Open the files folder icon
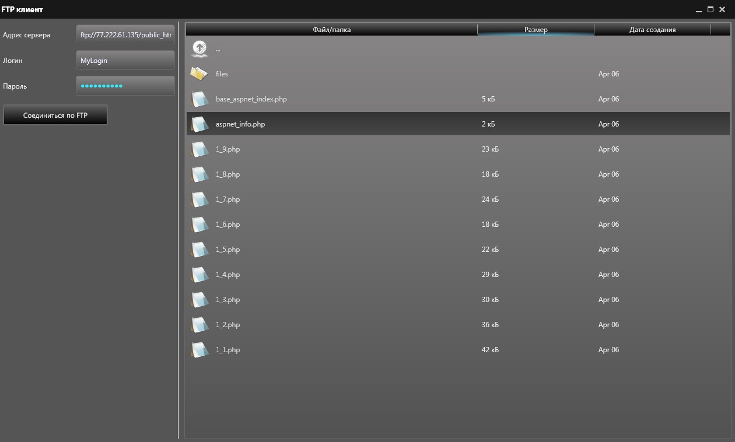This screenshot has height=442, width=735. click(x=199, y=74)
